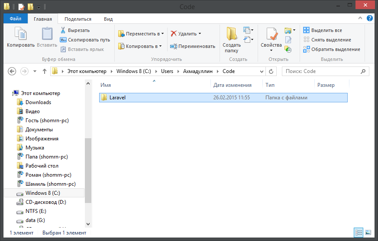Switch to the Главная ribbon tab
This screenshot has height=241, width=378.
43,19
